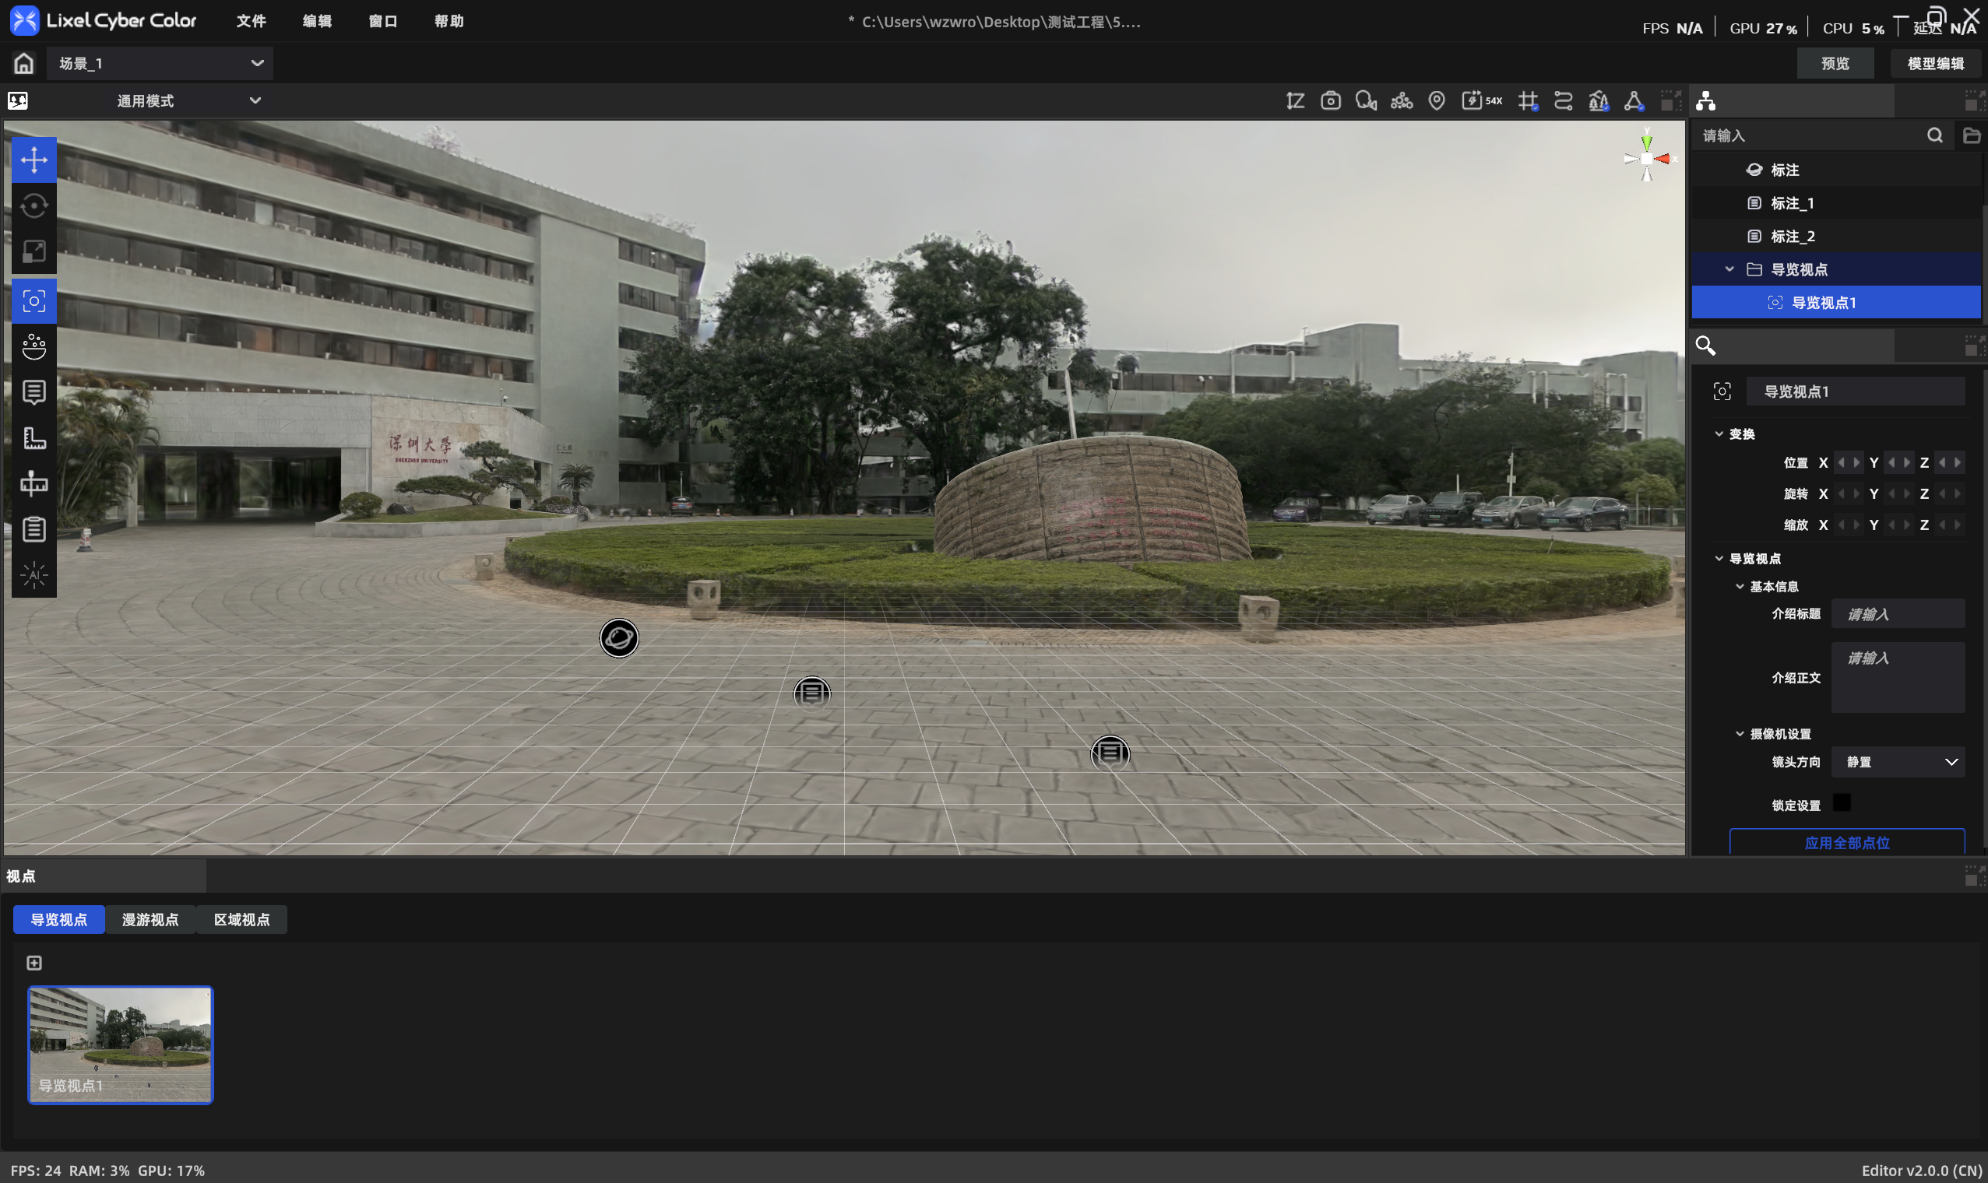Select 导览视点1 in the hierarchy tree
The height and width of the screenshot is (1183, 1988).
click(1835, 303)
